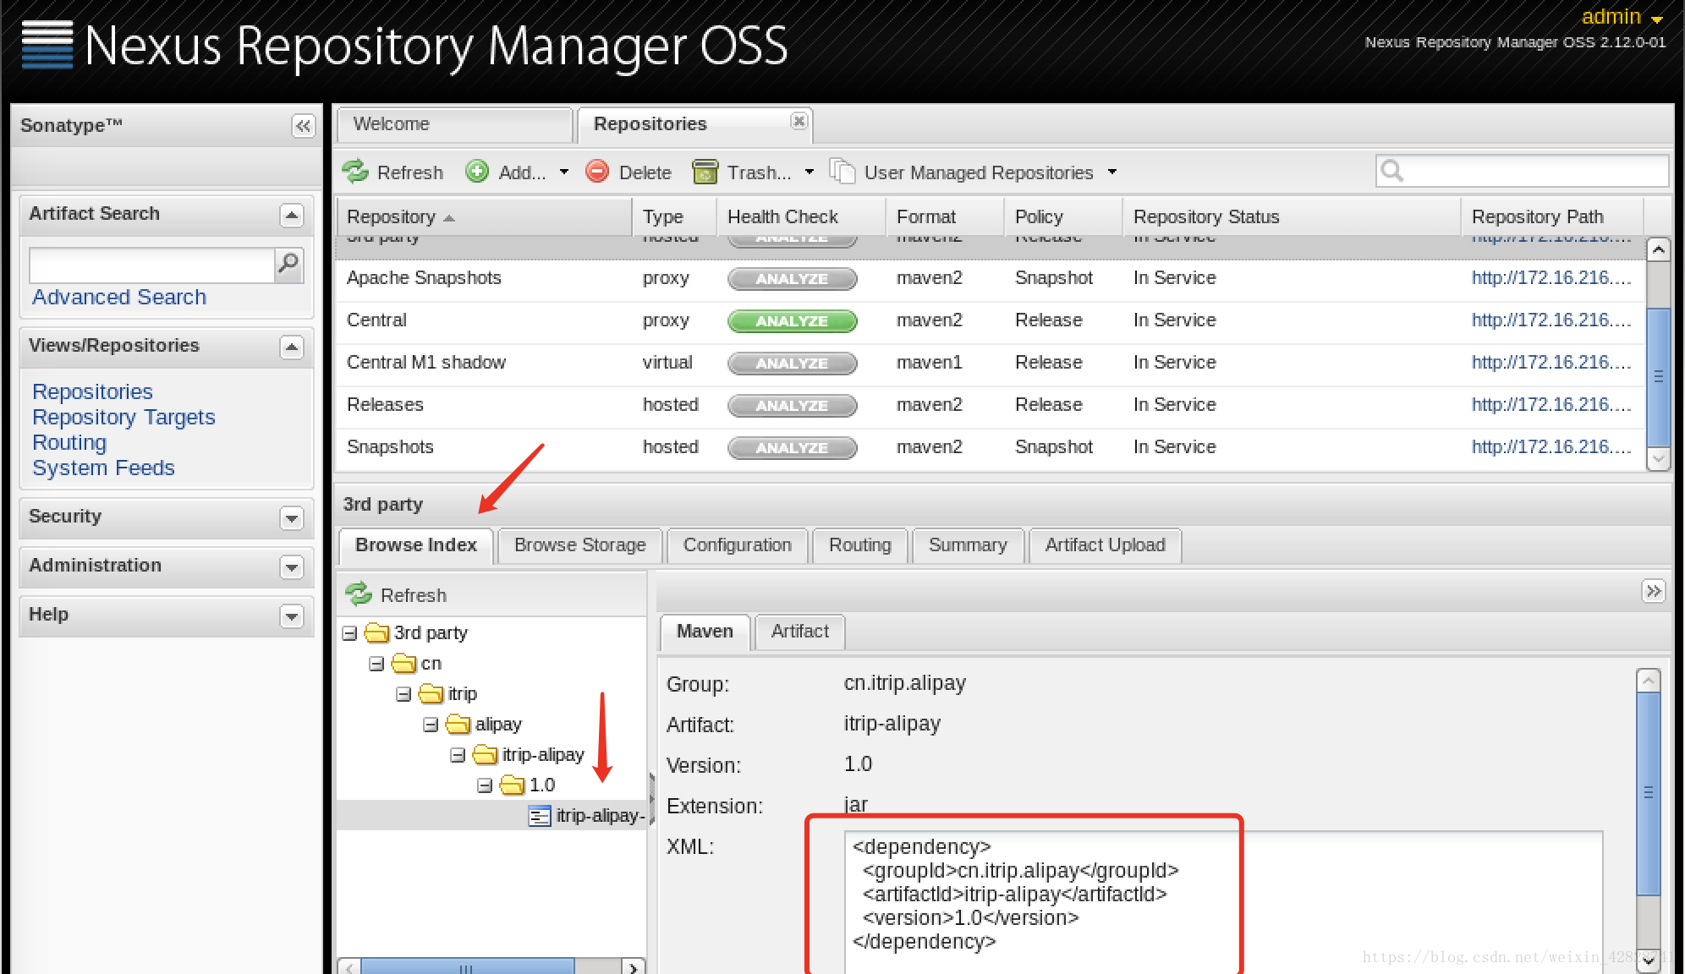The image size is (1685, 974).
Task: Open the Trash menu button
Action: coord(753,172)
